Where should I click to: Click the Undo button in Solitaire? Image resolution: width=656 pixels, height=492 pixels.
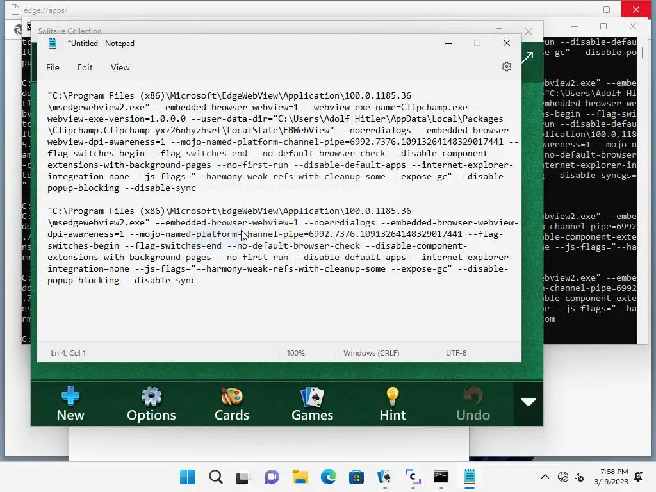[x=473, y=404]
